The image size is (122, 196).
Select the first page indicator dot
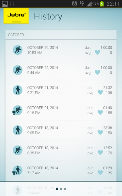(57, 189)
